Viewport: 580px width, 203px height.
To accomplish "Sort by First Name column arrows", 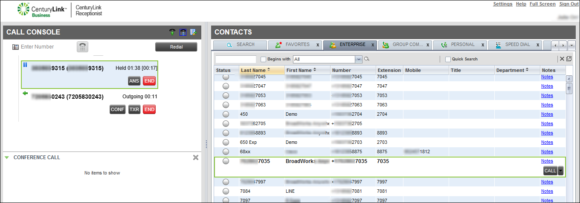I will (315, 70).
